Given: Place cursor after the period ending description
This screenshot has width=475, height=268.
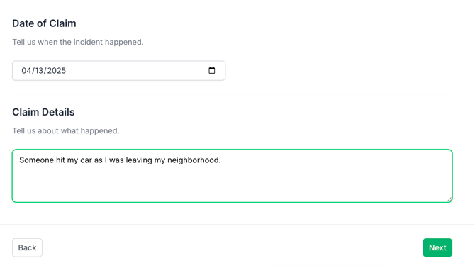Looking at the screenshot, I should (x=222, y=160).
